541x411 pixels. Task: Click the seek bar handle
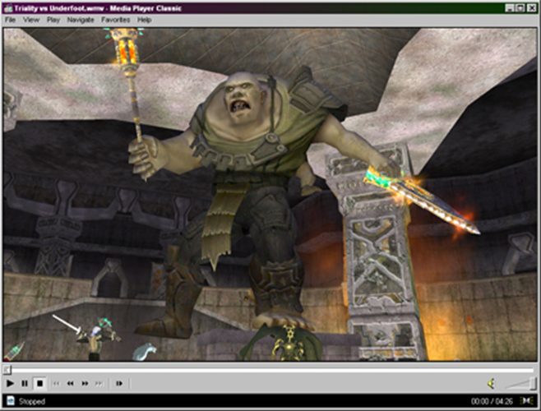point(7,370)
